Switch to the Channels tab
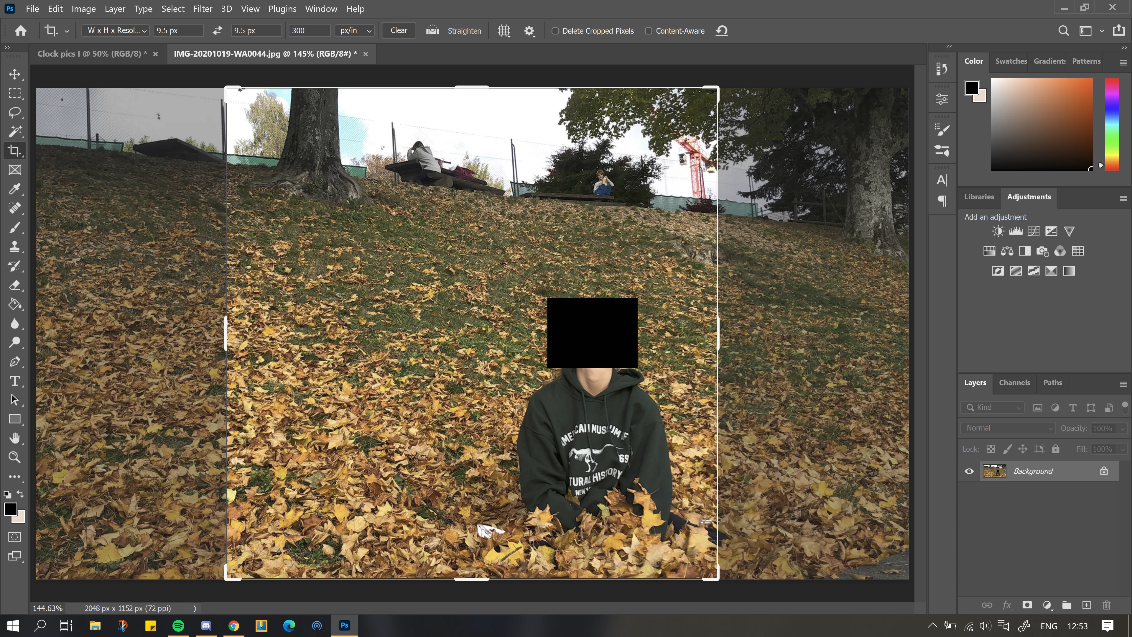Image resolution: width=1132 pixels, height=637 pixels. (1014, 382)
